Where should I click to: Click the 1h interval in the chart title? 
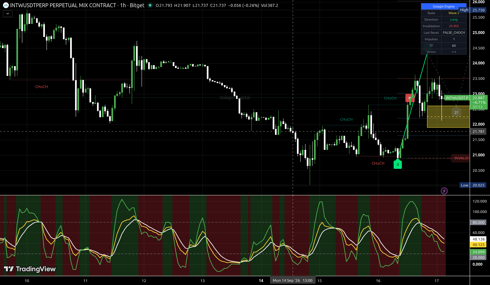pos(123,5)
